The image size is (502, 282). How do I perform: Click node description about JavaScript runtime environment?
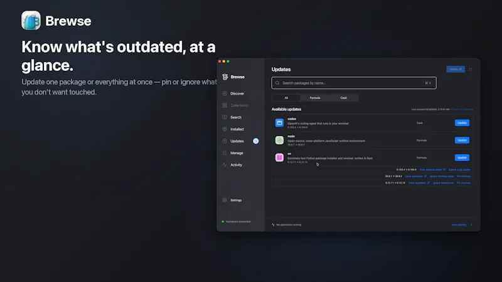326,140
